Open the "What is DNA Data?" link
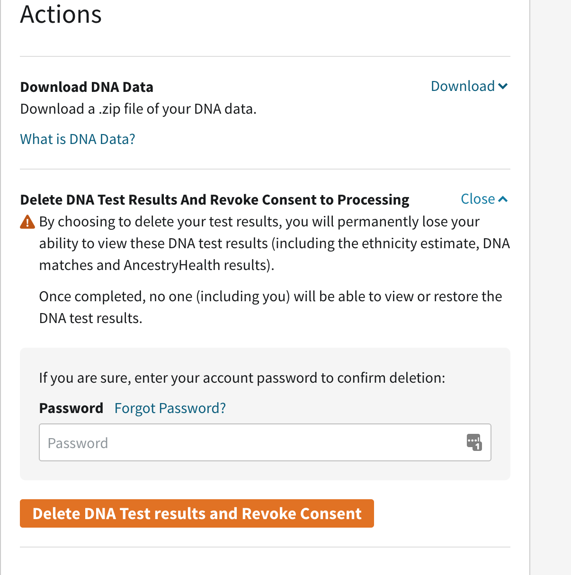This screenshot has height=575, width=571. (78, 139)
